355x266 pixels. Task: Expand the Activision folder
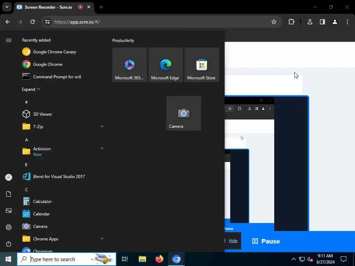(63, 151)
